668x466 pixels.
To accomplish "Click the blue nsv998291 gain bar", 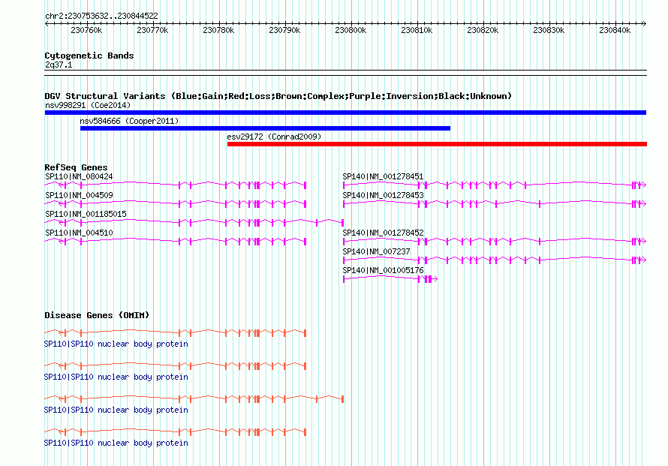I will tap(345, 113).
